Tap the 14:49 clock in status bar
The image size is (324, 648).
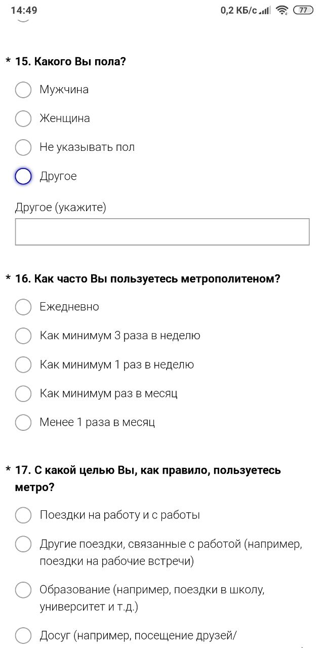[24, 10]
